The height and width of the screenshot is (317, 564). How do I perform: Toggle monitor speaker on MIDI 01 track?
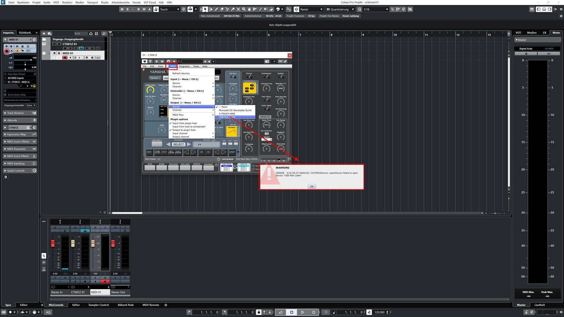click(70, 58)
